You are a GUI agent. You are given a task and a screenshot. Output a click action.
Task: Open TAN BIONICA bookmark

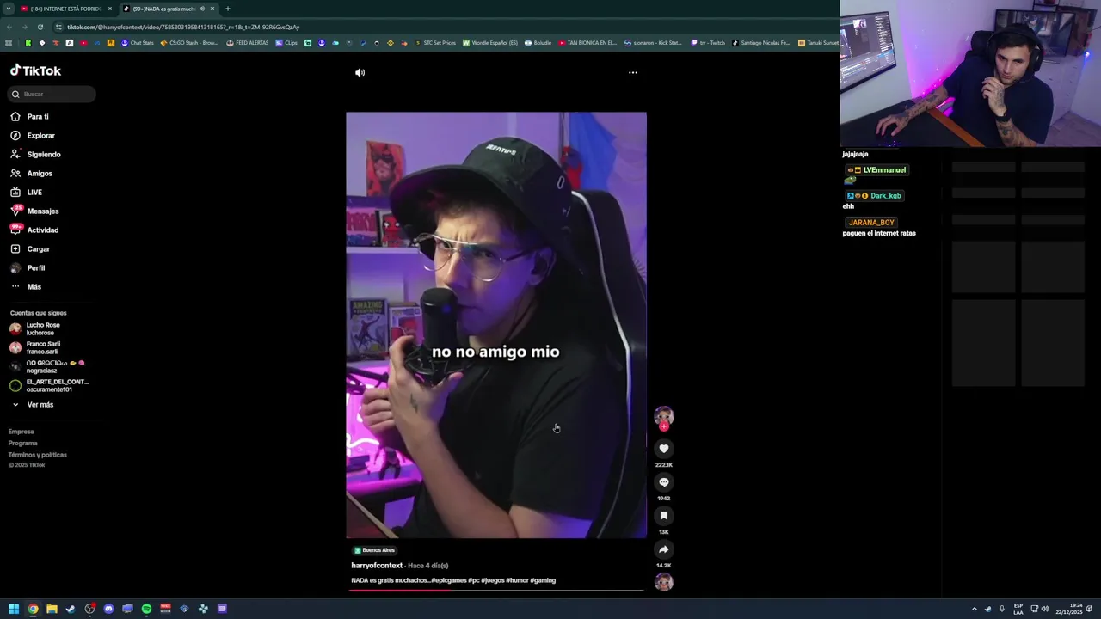[587, 43]
